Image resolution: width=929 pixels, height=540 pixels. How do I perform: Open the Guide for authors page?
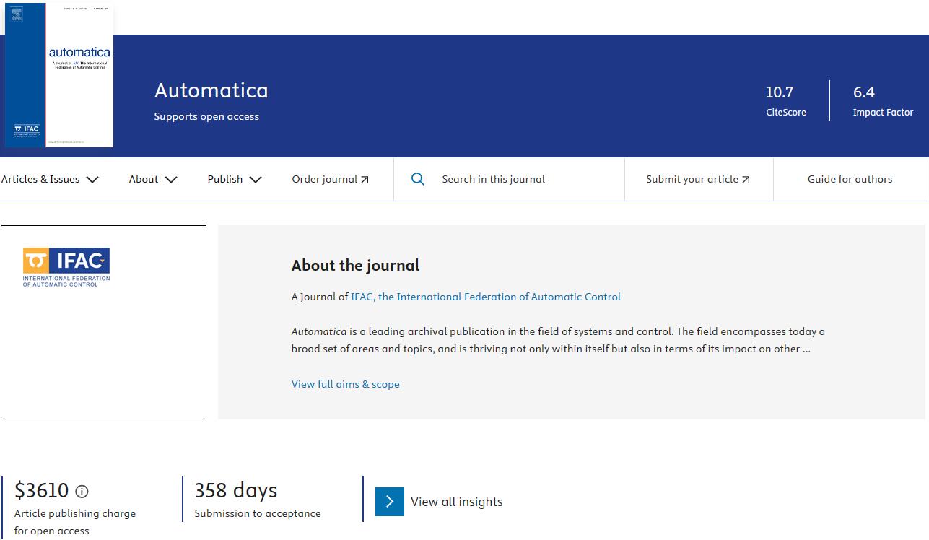(x=850, y=179)
